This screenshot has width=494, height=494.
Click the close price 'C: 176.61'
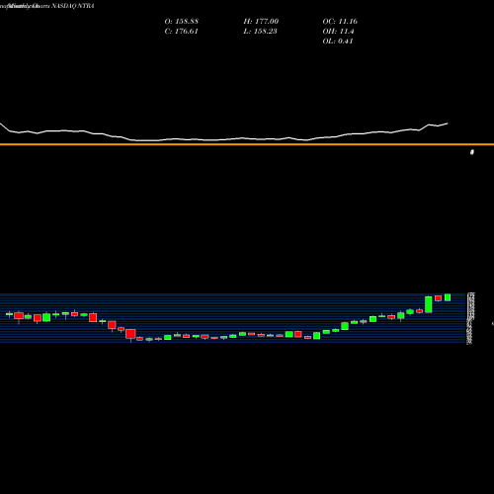click(181, 32)
